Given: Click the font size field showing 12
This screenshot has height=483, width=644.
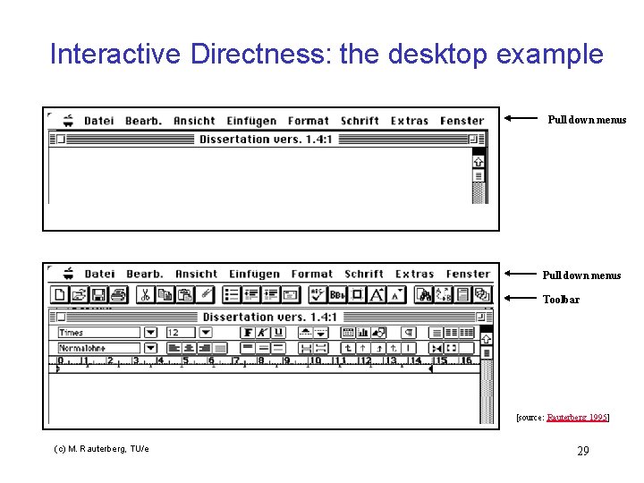Looking at the screenshot, I should pos(181,332).
